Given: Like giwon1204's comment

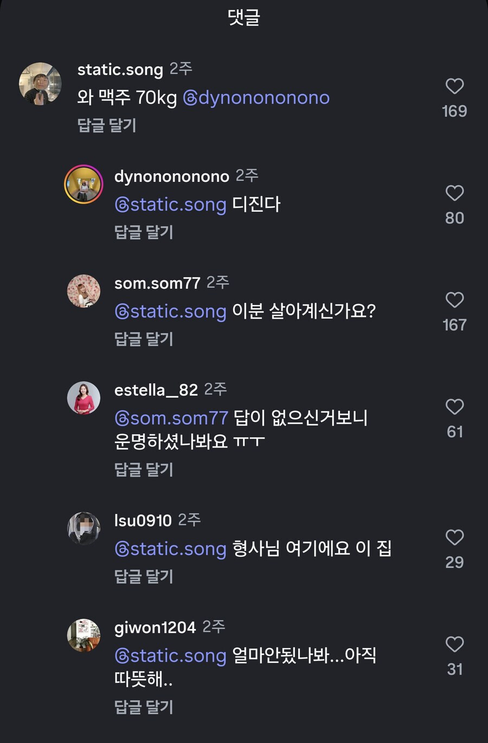Looking at the screenshot, I should pyautogui.click(x=454, y=644).
